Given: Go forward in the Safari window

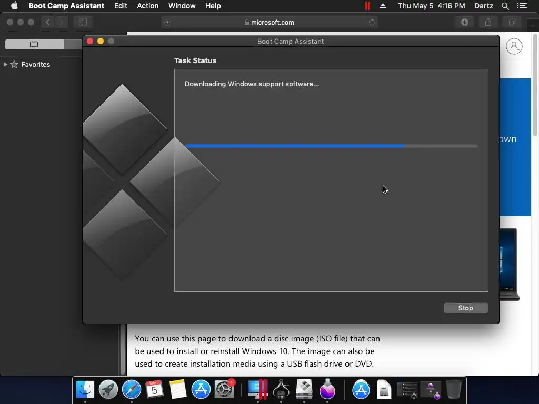Looking at the screenshot, I should [61, 22].
